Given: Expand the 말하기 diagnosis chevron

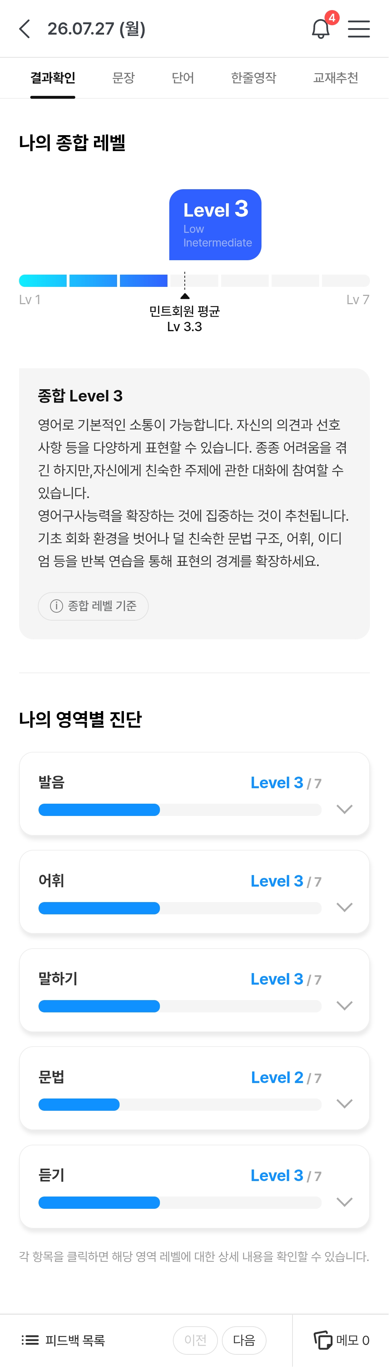Looking at the screenshot, I should pos(344,1006).
